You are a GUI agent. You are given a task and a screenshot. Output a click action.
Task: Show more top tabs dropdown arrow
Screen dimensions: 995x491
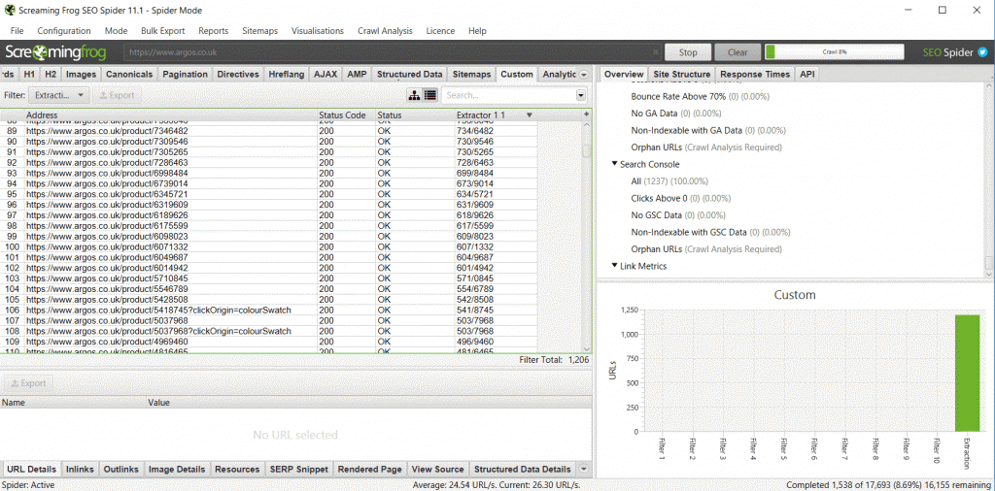(x=584, y=75)
